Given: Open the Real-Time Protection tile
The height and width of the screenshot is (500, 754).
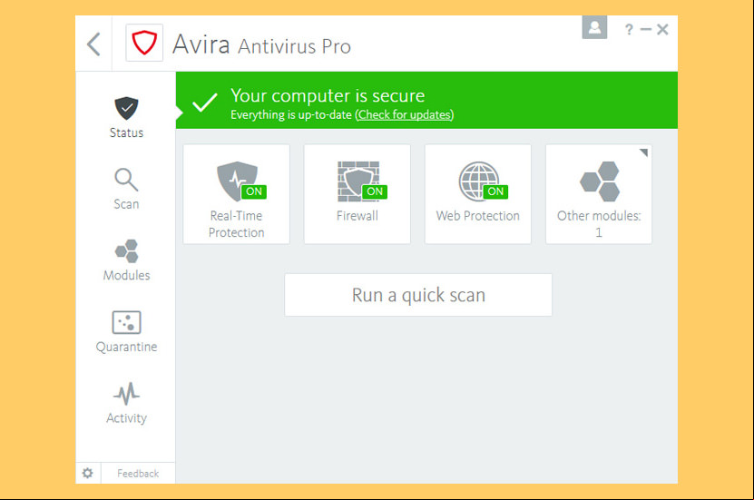Looking at the screenshot, I should pos(236,194).
